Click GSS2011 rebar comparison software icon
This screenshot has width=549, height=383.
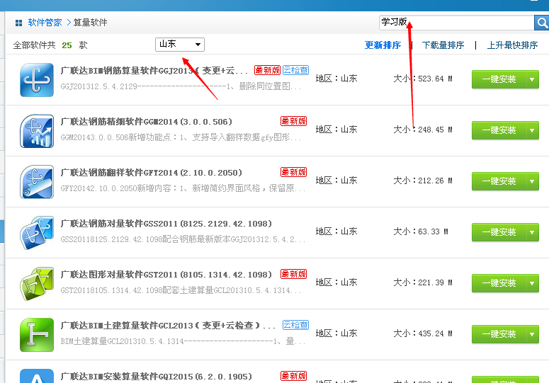37,233
